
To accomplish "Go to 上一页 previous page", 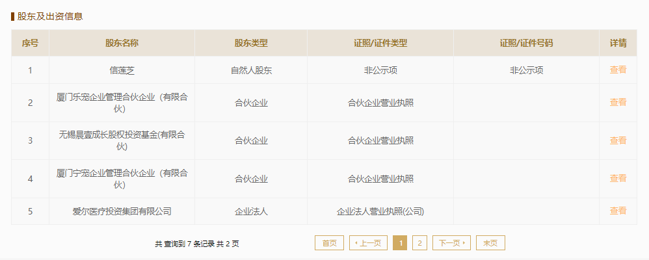I will click(x=368, y=243).
